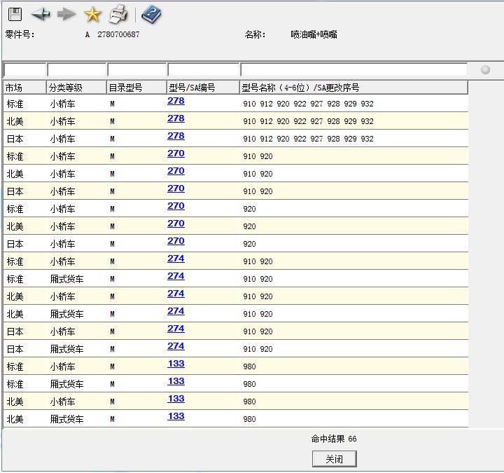Click the save (floppy disk) icon
This screenshot has width=504, height=473.
[15, 14]
